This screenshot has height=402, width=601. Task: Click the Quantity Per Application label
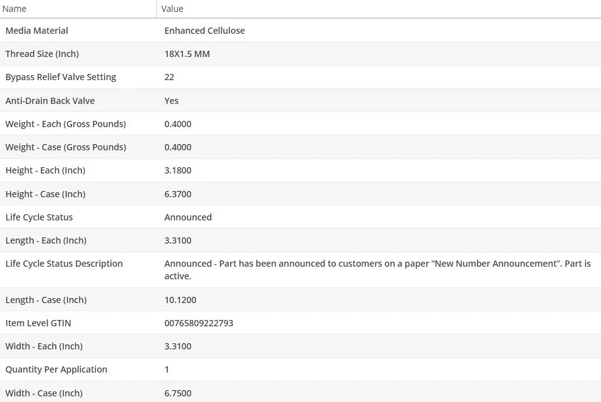pos(56,369)
